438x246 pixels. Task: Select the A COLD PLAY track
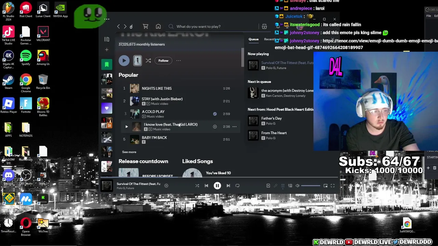153,112
